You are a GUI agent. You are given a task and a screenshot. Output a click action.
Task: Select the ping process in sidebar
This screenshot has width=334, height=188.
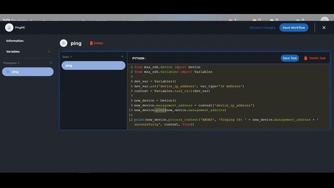point(28,72)
